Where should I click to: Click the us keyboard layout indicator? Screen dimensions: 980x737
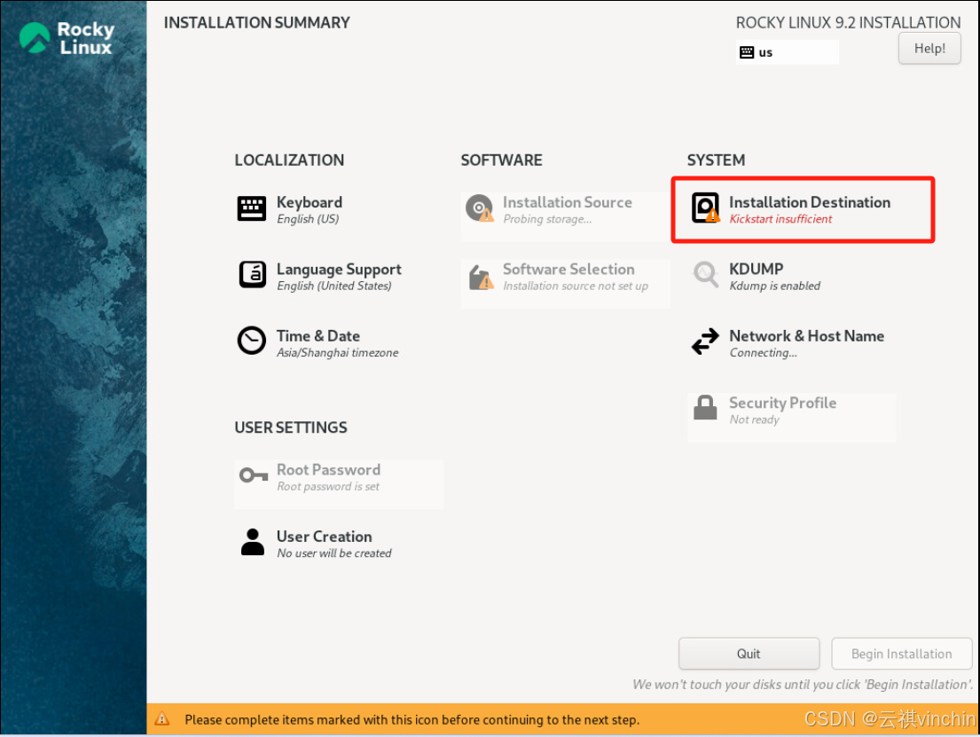point(787,52)
